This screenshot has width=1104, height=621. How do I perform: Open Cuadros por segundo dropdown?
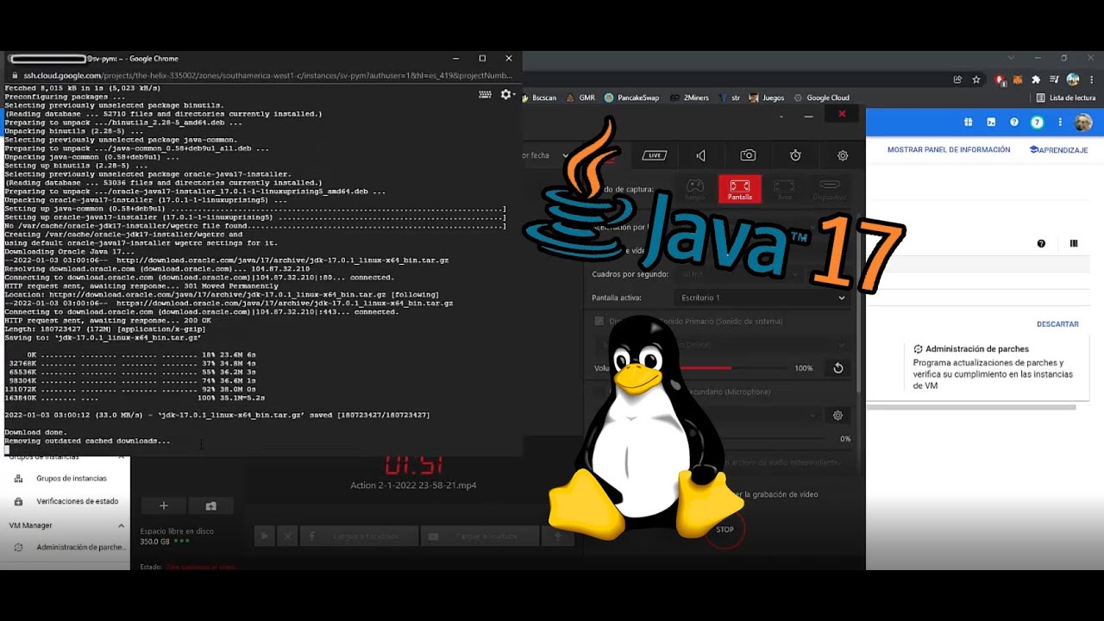(x=738, y=274)
